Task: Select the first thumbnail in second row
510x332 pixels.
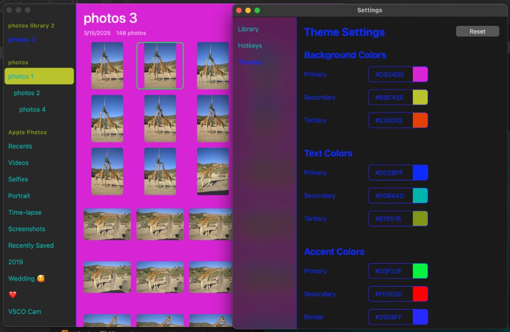Action: [x=107, y=119]
